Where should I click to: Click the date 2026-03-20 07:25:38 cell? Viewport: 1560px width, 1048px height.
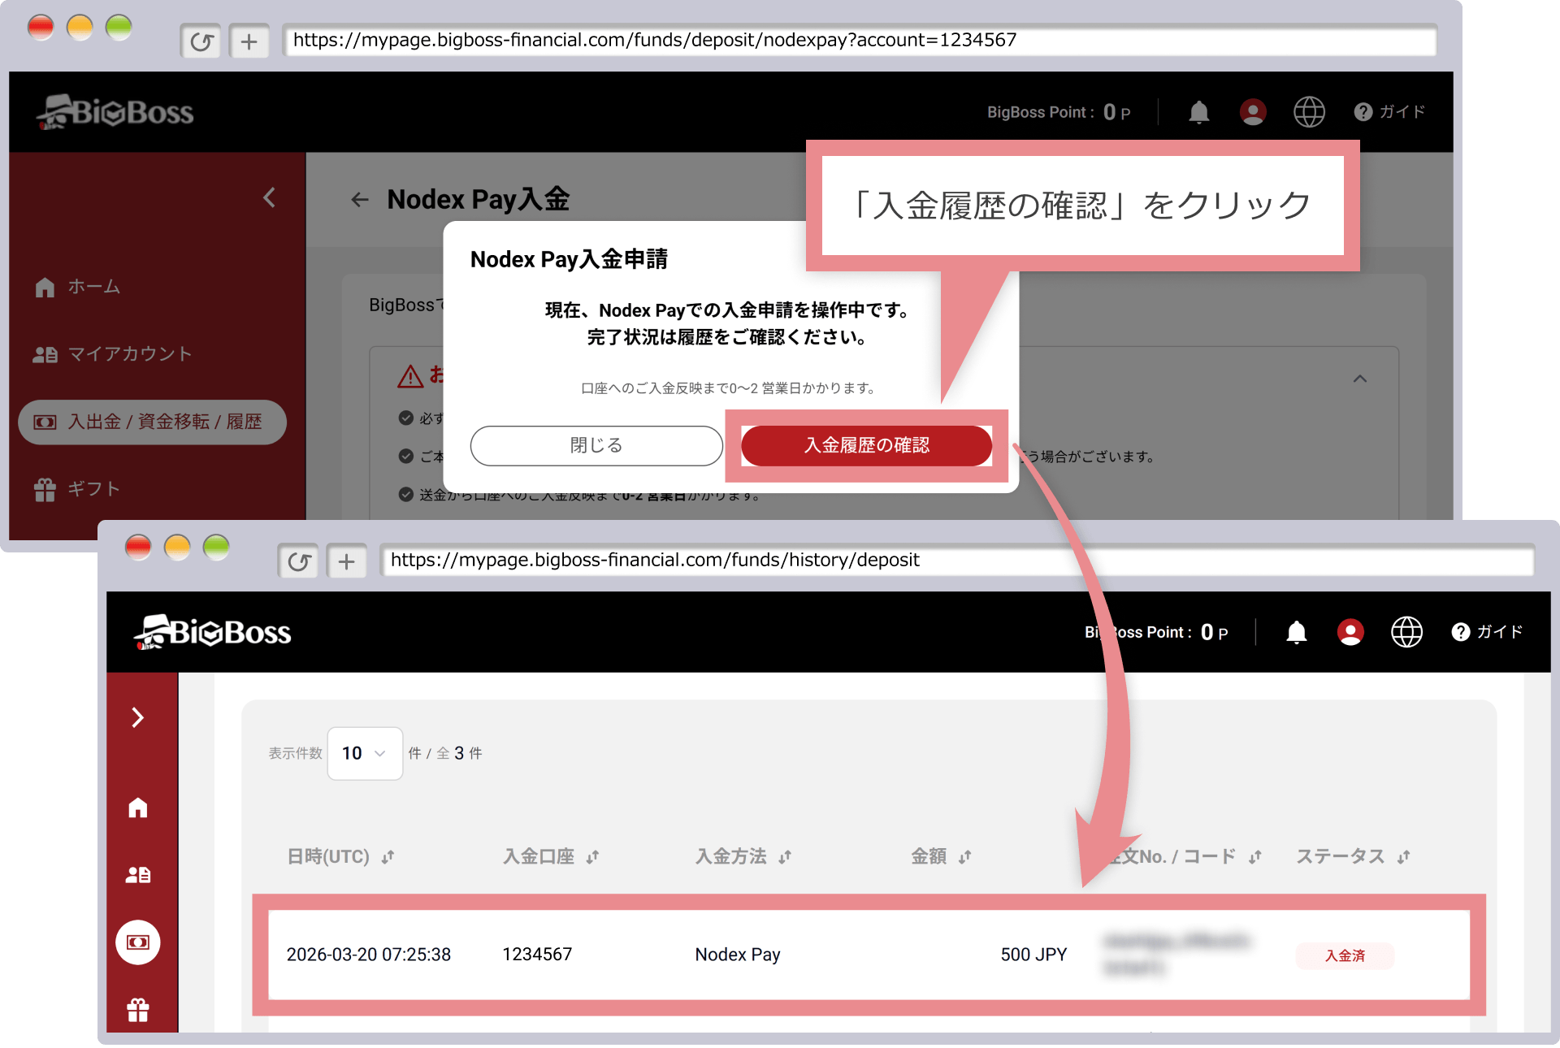pyautogui.click(x=369, y=955)
